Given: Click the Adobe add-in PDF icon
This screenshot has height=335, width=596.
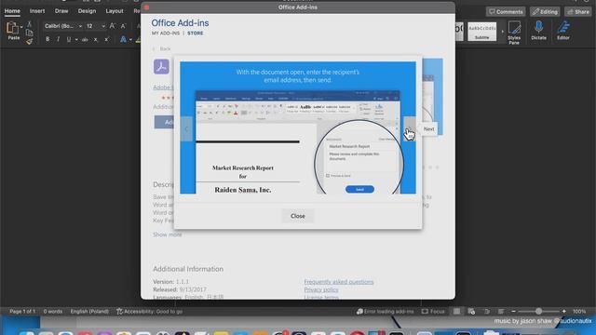Looking at the screenshot, I should pos(161,66).
